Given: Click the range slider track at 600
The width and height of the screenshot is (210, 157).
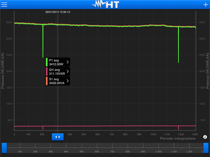Looking at the screenshot, I should pos(97,147).
